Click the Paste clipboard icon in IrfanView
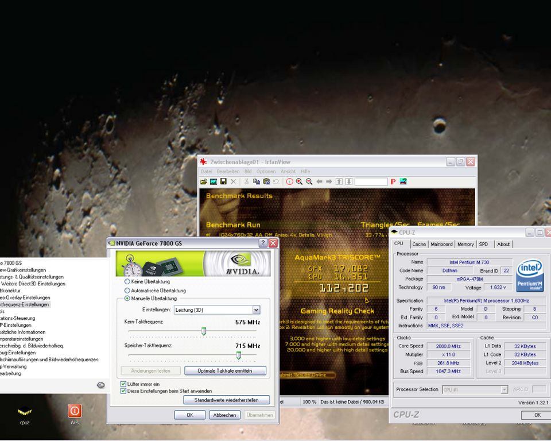This screenshot has width=551, height=441. (266, 182)
